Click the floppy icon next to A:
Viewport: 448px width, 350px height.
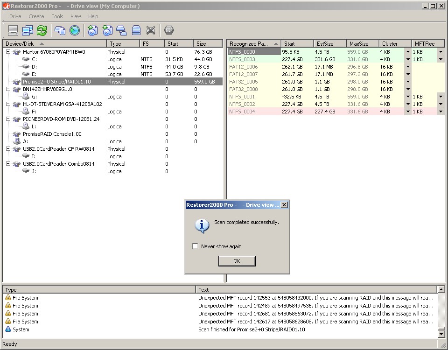(x=17, y=141)
